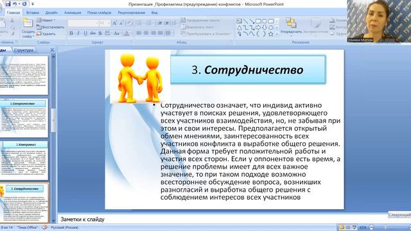Toggle text shadow formatting
The height and width of the screenshot is (231, 411).
100,33
